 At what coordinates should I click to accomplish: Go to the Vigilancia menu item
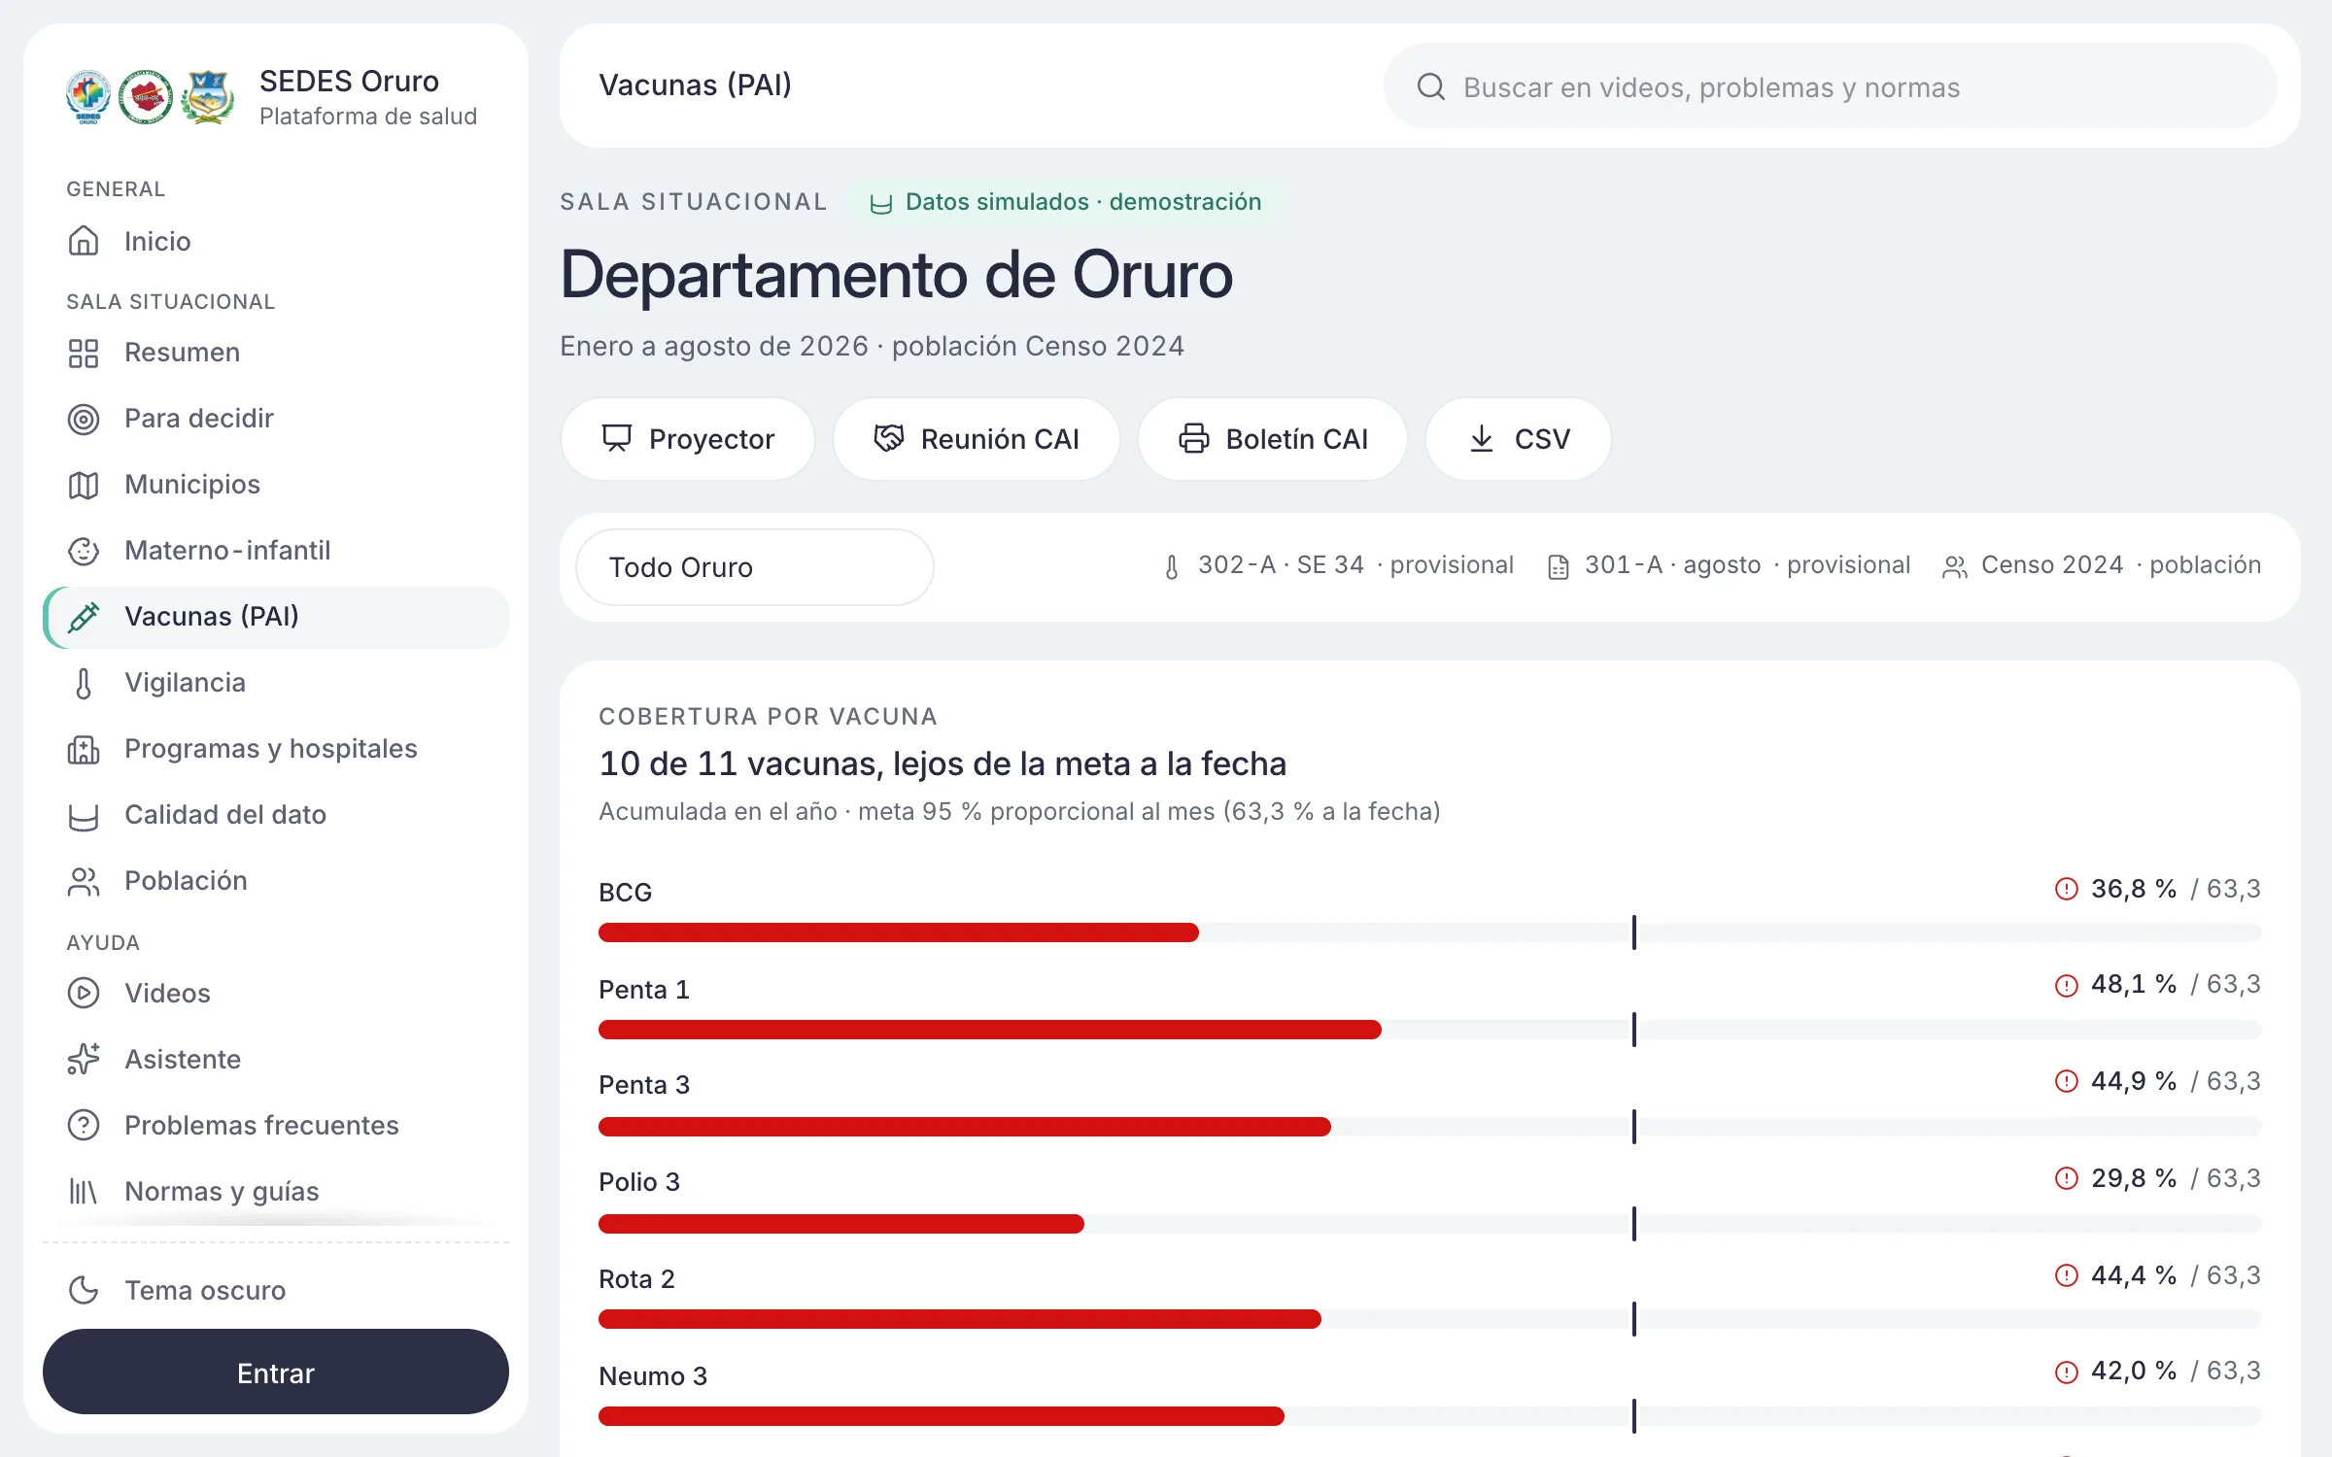click(x=276, y=683)
